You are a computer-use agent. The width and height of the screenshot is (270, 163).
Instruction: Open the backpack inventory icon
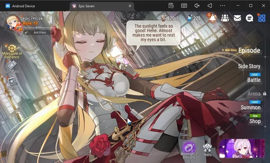(225, 18)
